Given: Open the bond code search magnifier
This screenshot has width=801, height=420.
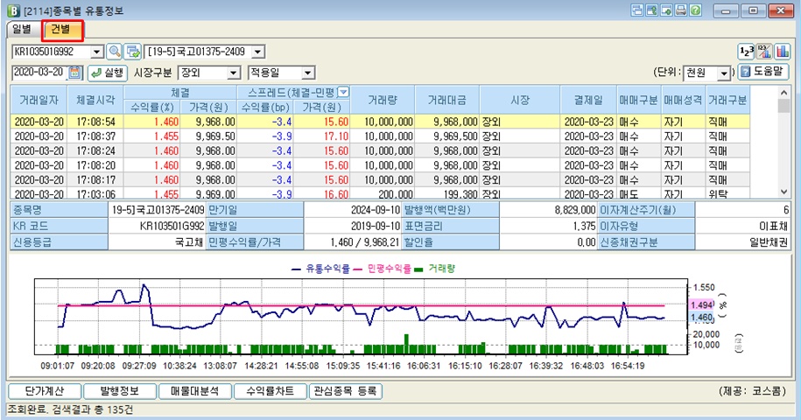Looking at the screenshot, I should coord(115,51).
